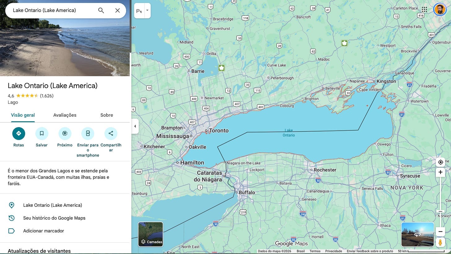The width and height of the screenshot is (451, 254).
Task: Click the Termos link in footer
Action: click(315, 251)
